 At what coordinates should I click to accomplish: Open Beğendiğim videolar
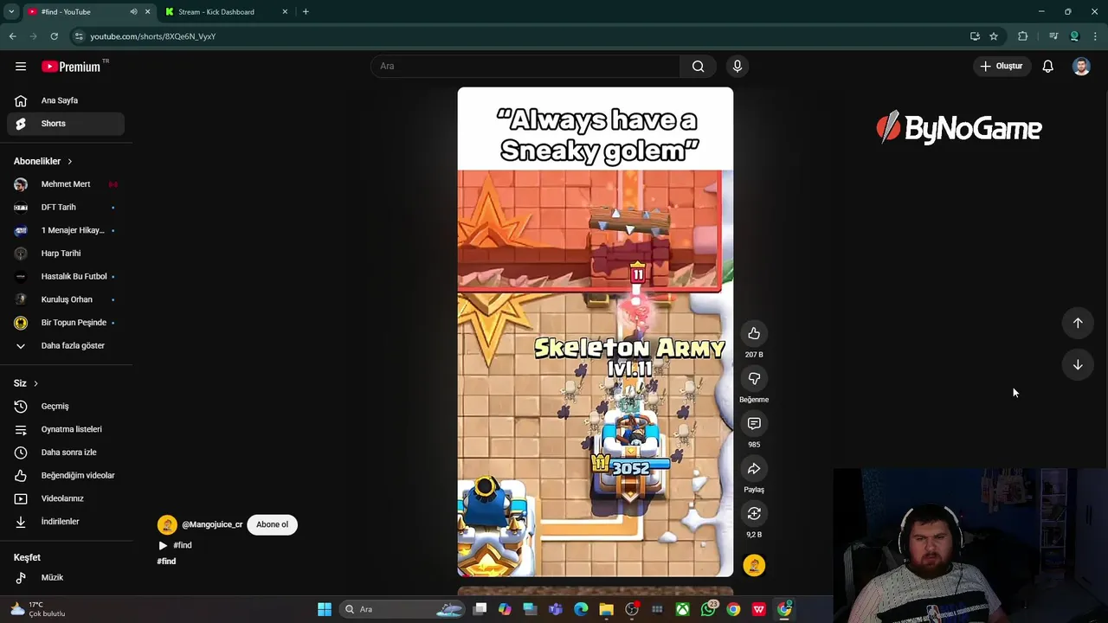point(66,475)
